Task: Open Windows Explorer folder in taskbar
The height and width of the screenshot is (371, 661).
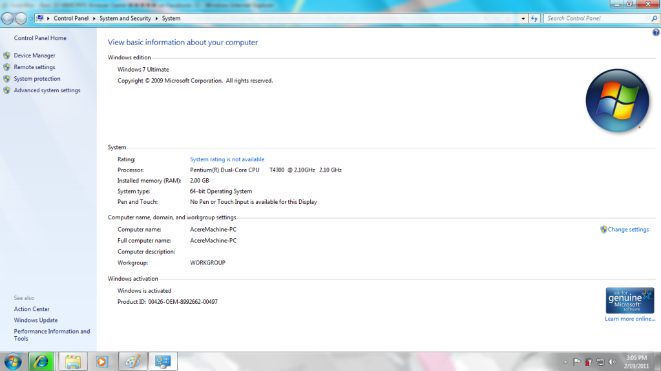Action: click(x=73, y=361)
